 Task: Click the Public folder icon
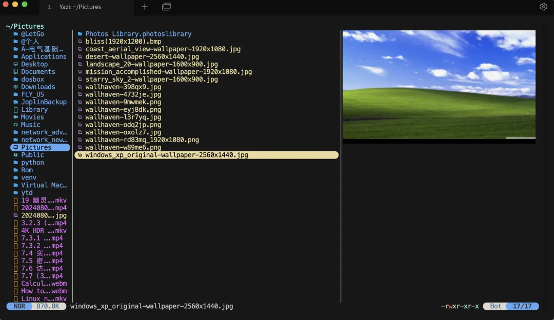15,155
